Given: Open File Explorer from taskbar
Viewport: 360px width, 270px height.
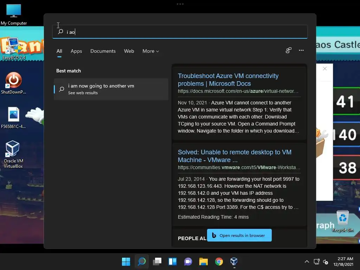Looking at the screenshot, I should click(204, 262).
